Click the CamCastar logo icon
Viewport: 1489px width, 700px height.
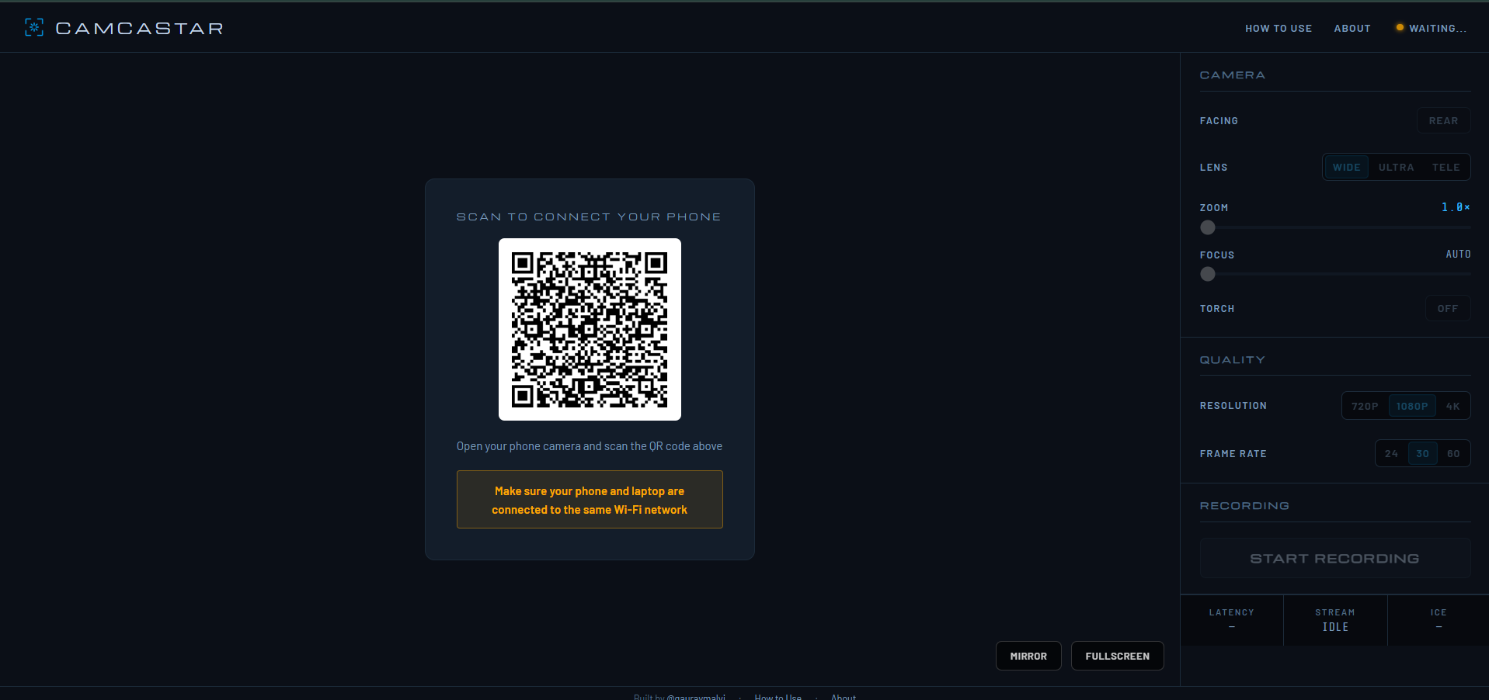tap(34, 28)
